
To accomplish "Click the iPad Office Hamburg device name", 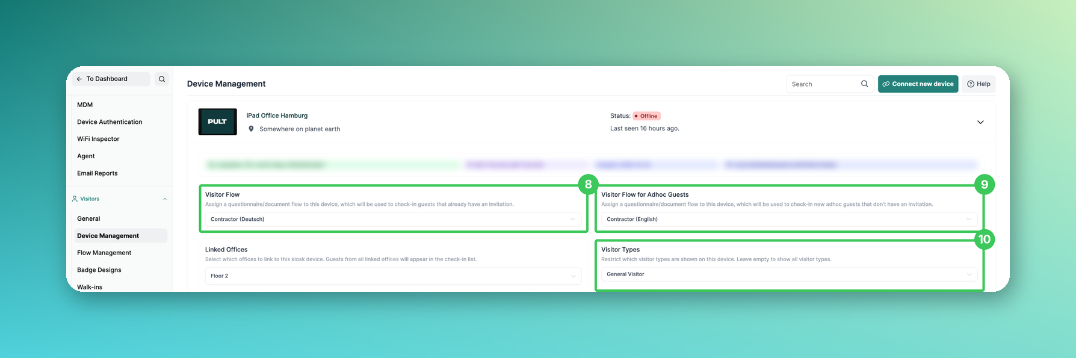I will coord(277,116).
